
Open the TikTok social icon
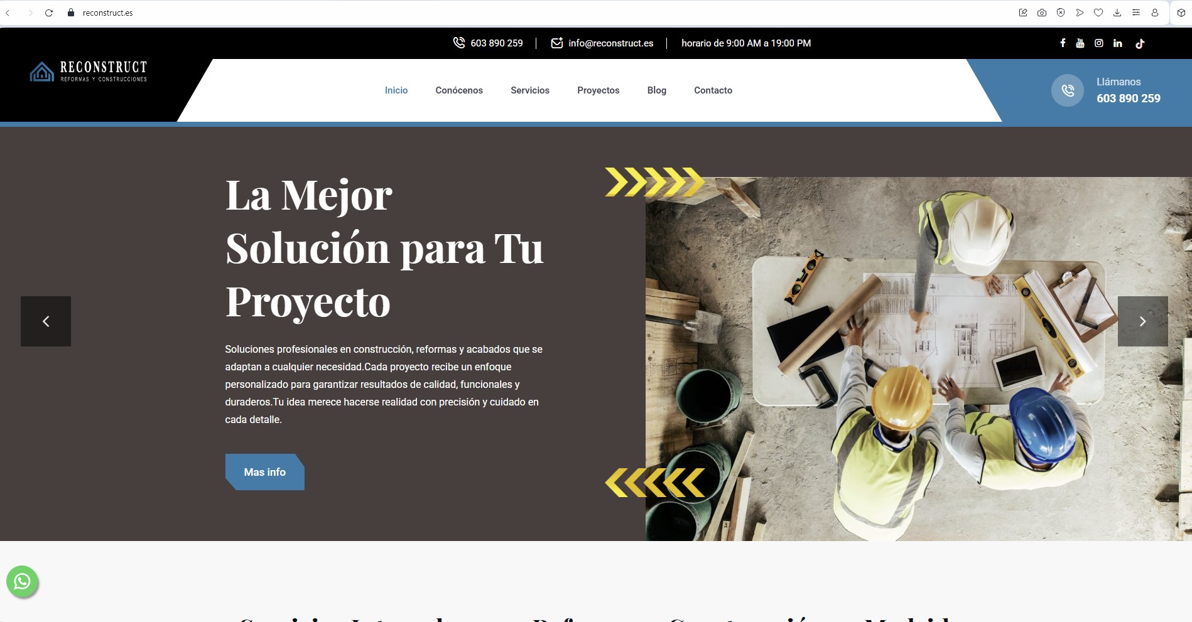[1140, 43]
